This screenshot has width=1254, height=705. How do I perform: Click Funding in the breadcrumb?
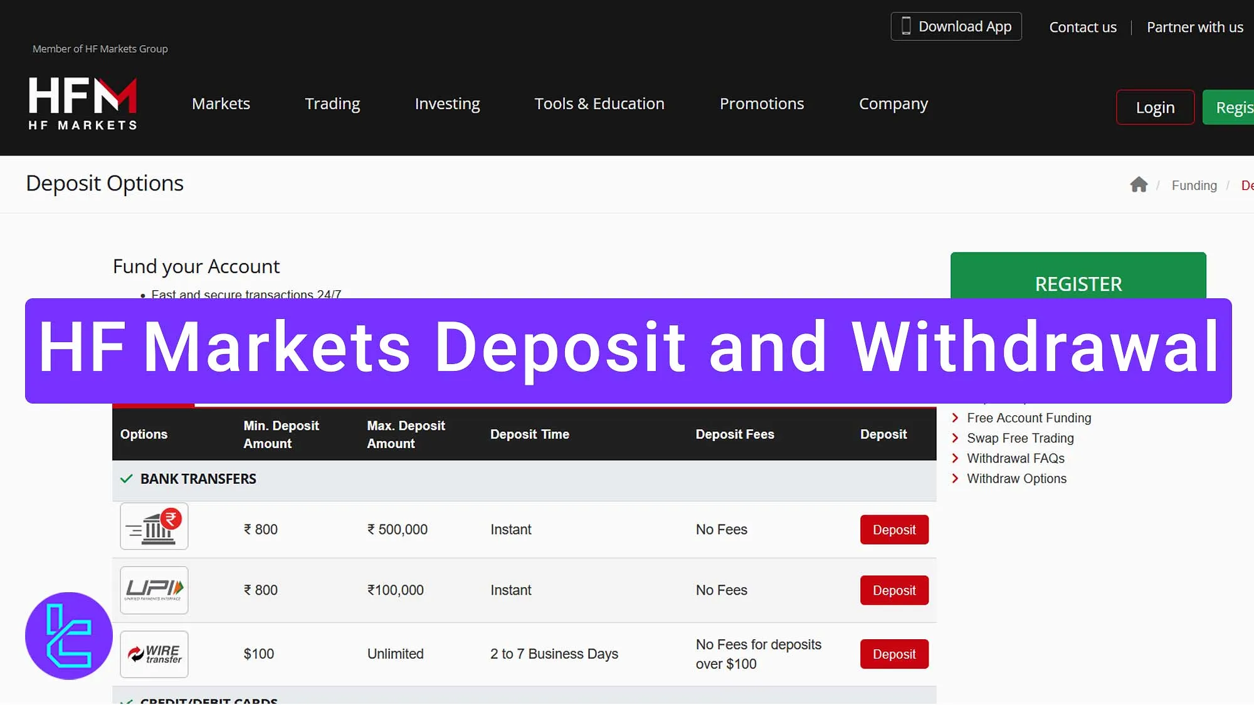(x=1194, y=185)
